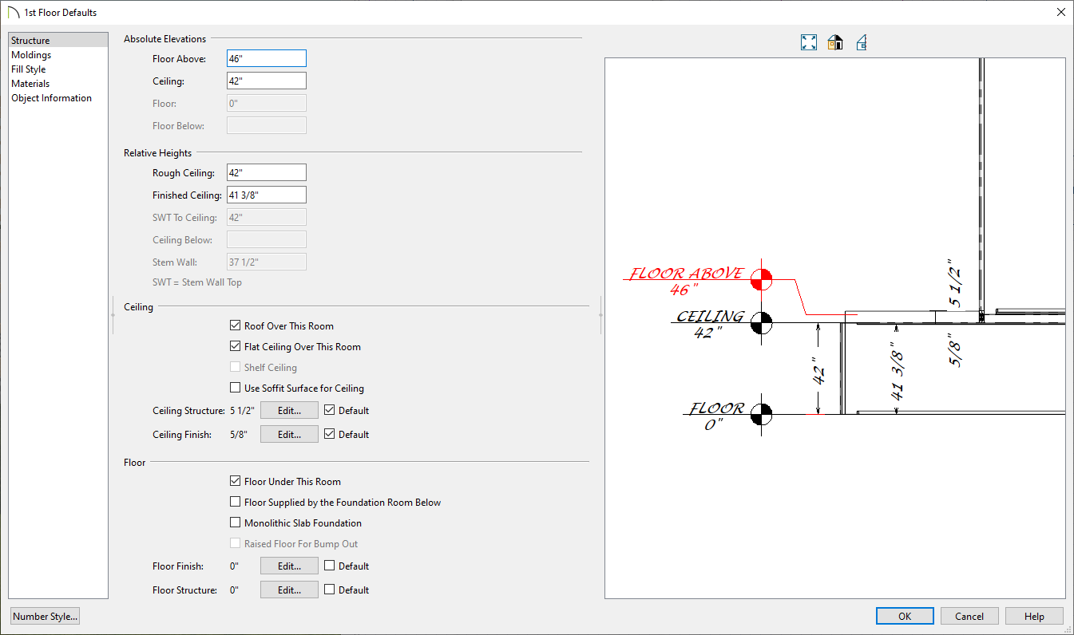Click the dialog title bar app icon
The width and height of the screenshot is (1074, 635).
pos(13,13)
